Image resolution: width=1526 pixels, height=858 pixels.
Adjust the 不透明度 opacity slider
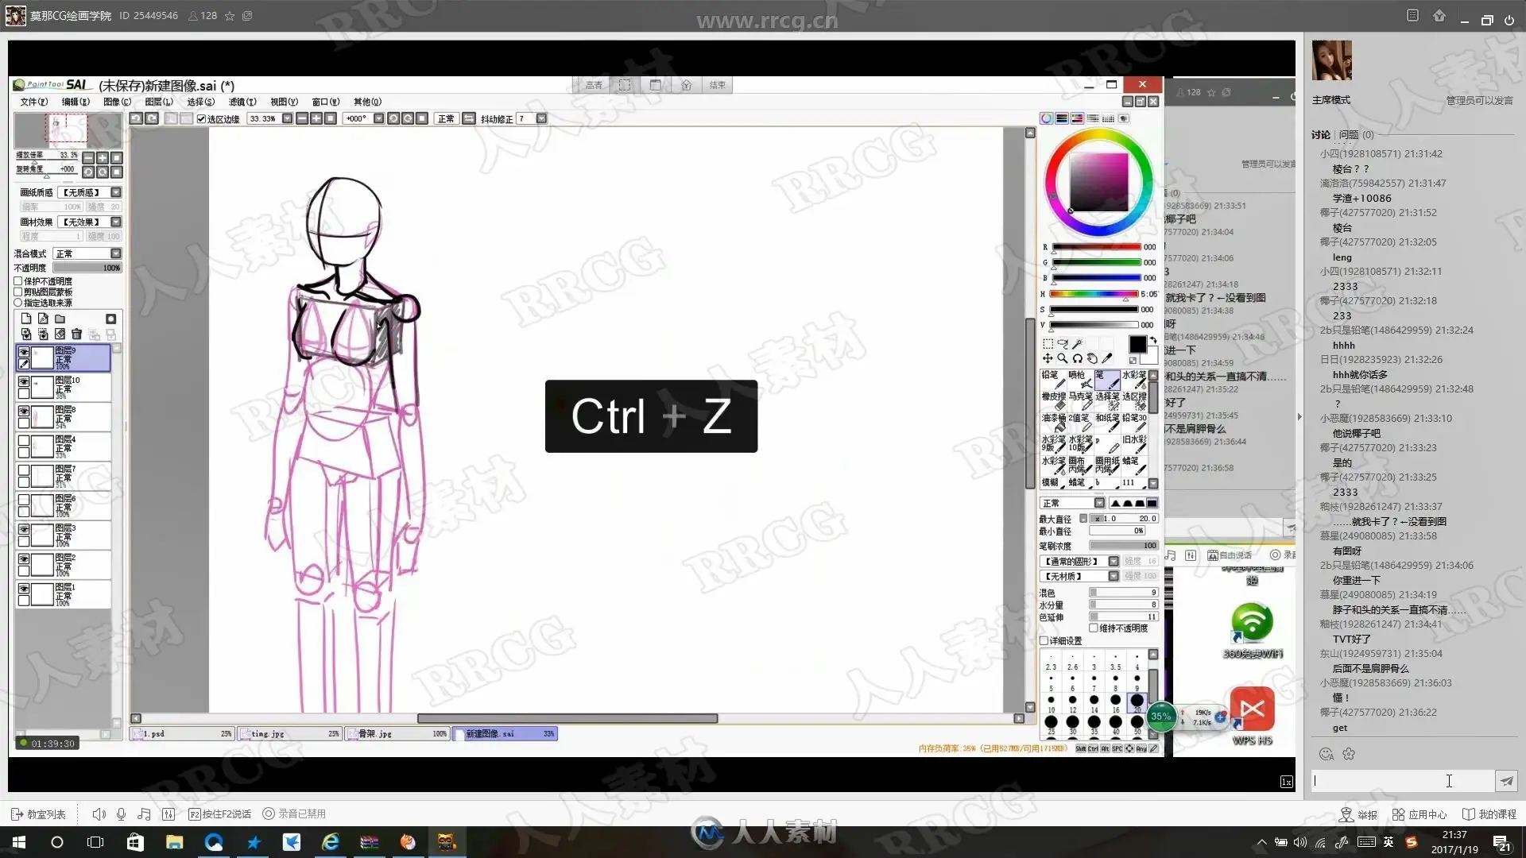tap(87, 268)
